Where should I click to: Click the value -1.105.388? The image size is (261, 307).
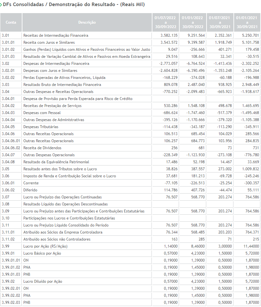coord(250,120)
